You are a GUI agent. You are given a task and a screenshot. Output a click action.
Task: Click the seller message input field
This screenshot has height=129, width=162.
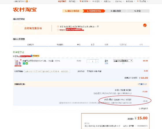47,71
